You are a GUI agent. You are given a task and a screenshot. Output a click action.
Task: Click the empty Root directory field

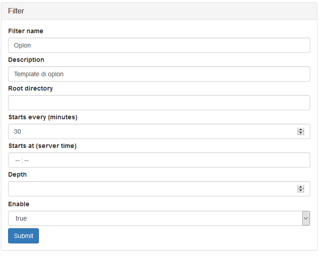[159, 103]
